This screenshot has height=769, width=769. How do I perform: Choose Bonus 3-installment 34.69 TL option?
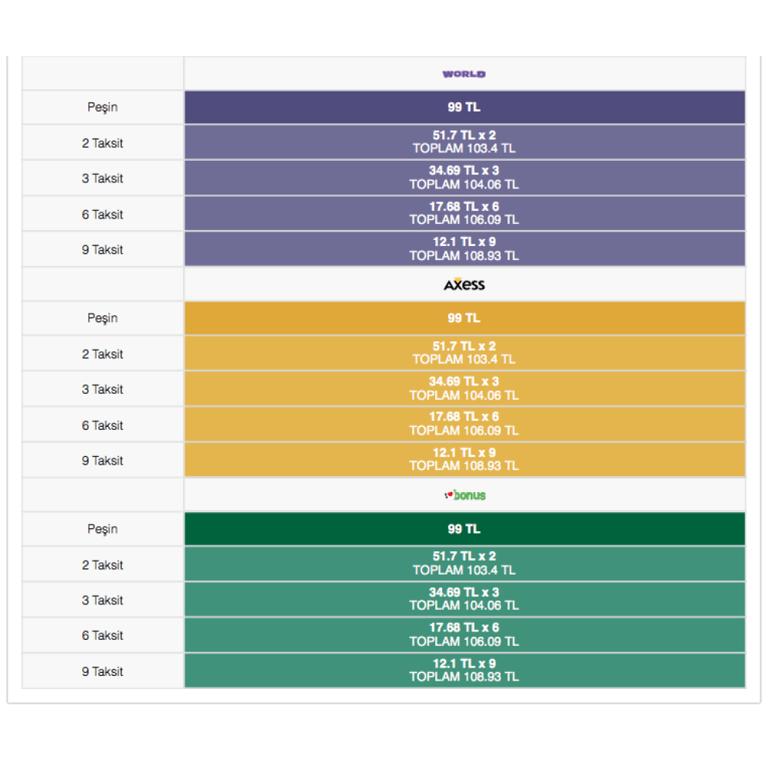[x=464, y=599]
